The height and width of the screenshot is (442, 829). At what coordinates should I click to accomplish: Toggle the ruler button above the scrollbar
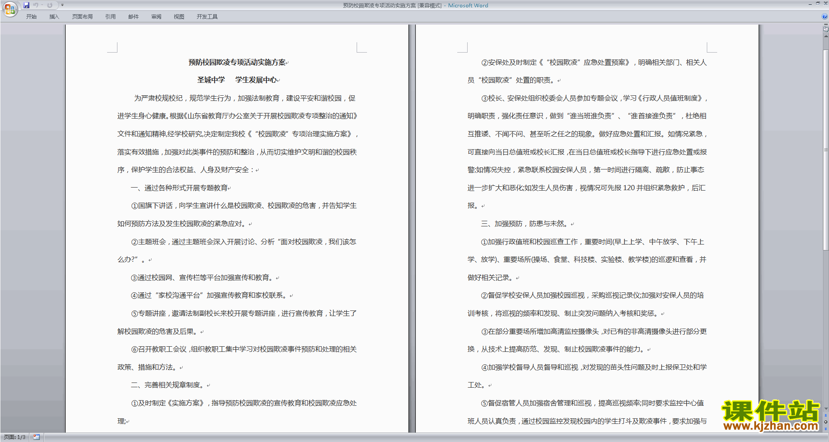(x=826, y=29)
